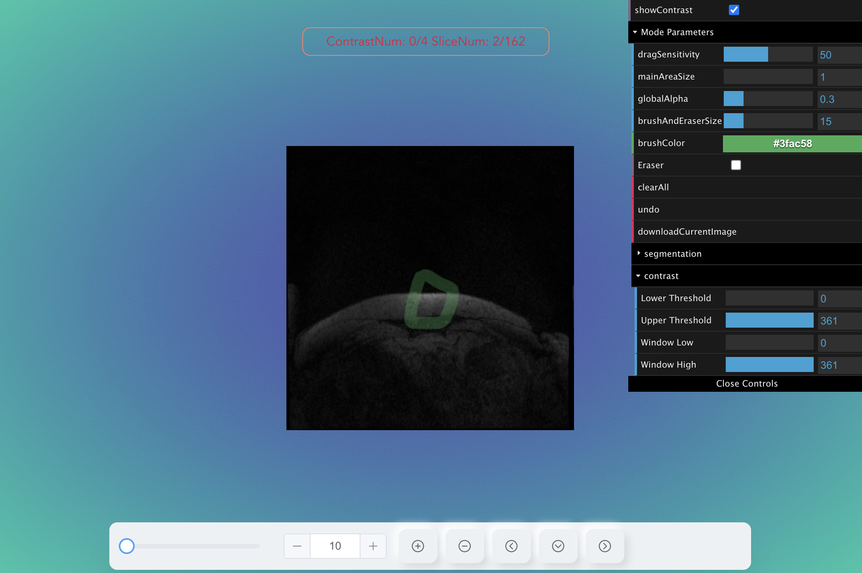Viewport: 862px width, 573px height.
Task: Click the Close Controls button
Action: [x=747, y=383]
